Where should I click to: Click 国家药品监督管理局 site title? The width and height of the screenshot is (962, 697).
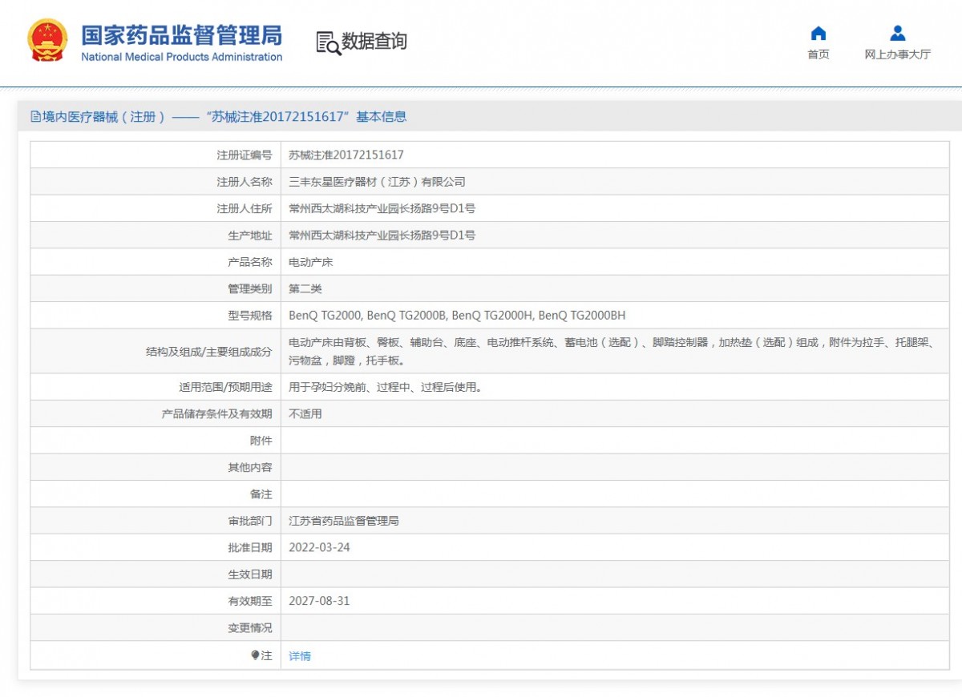[x=182, y=35]
